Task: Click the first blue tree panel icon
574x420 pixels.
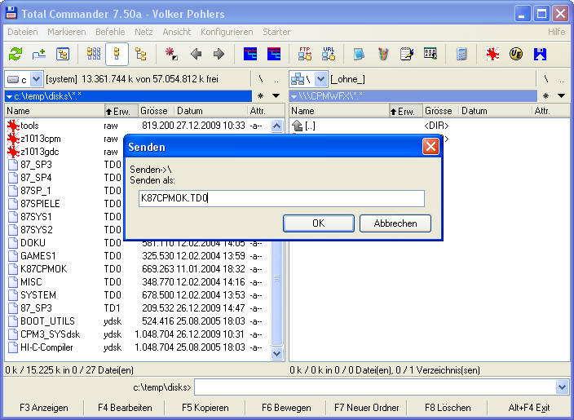Action: tap(250, 54)
